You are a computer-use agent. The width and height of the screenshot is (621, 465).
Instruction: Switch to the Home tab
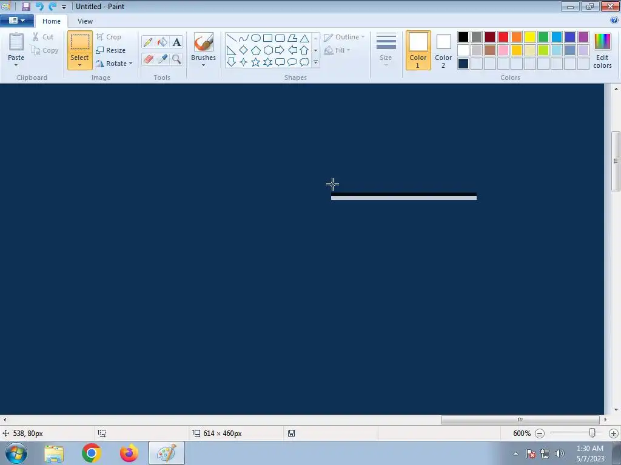pos(52,21)
